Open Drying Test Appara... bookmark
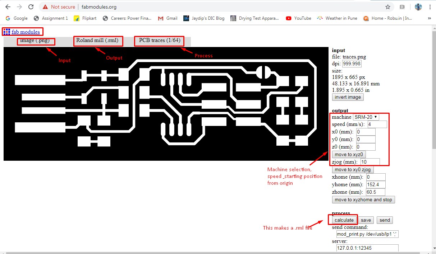This screenshot has height=254, width=436. click(x=255, y=18)
